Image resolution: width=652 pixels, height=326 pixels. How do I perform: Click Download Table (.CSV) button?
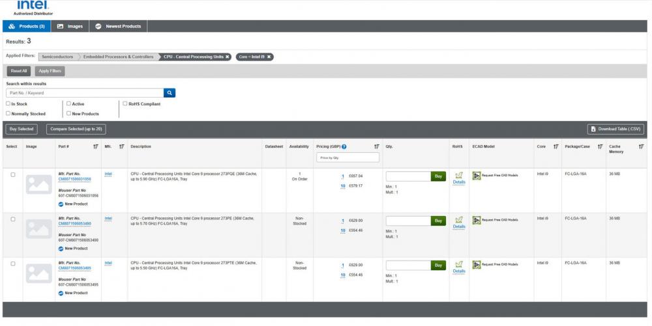click(x=616, y=129)
